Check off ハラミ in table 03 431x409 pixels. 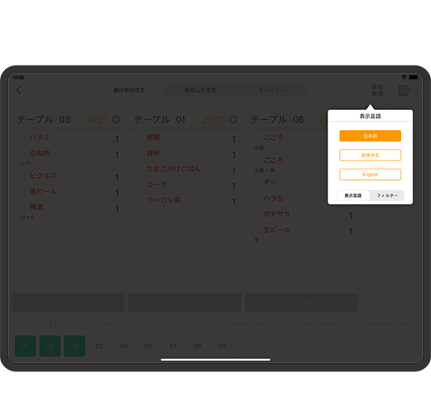tap(22, 139)
